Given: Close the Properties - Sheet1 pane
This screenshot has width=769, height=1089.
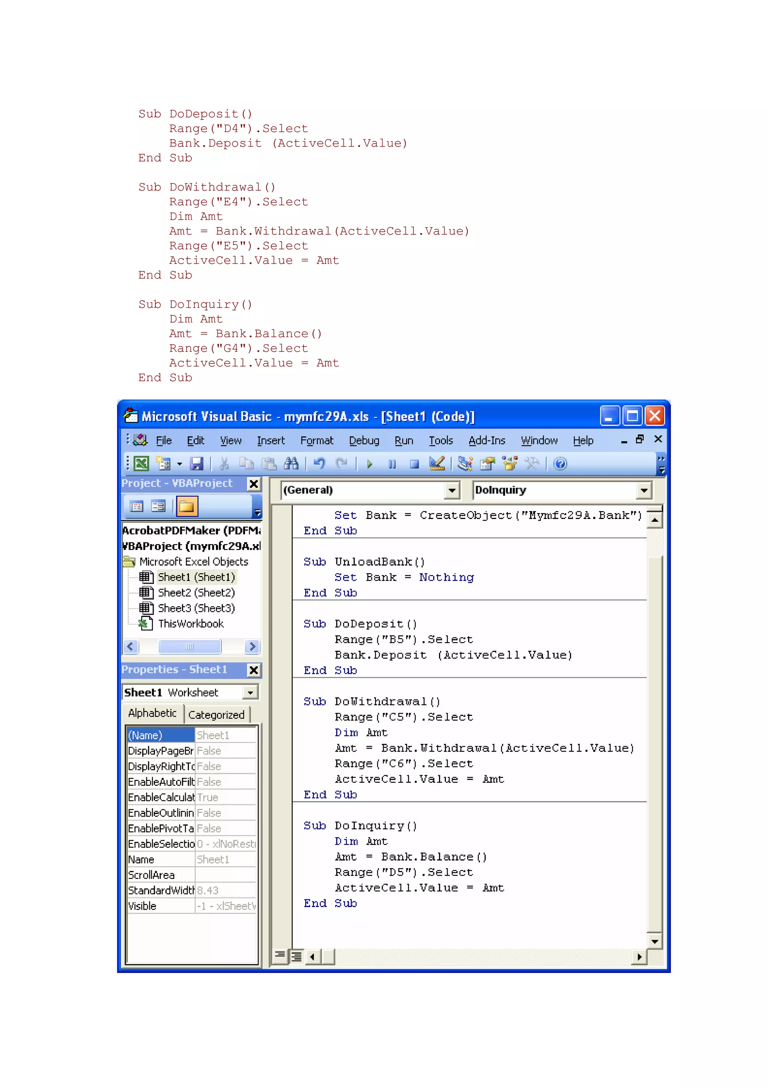Looking at the screenshot, I should point(254,670).
